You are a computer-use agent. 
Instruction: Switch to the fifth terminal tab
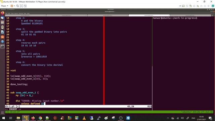[190, 15]
